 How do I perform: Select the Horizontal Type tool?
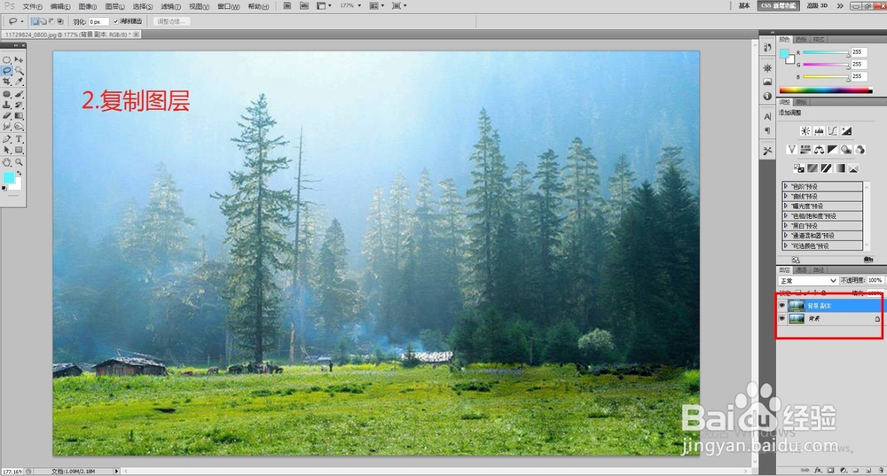(x=20, y=139)
